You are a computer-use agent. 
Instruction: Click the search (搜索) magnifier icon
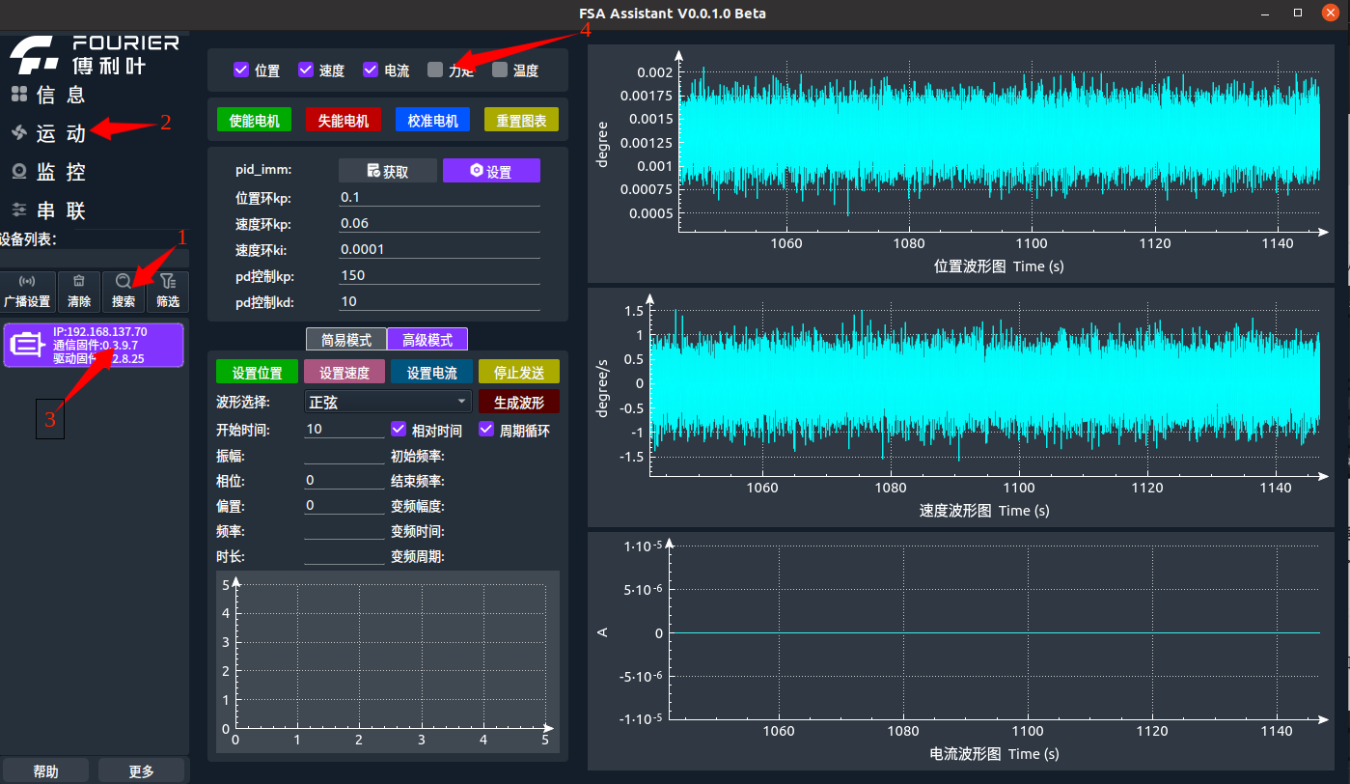(x=124, y=282)
